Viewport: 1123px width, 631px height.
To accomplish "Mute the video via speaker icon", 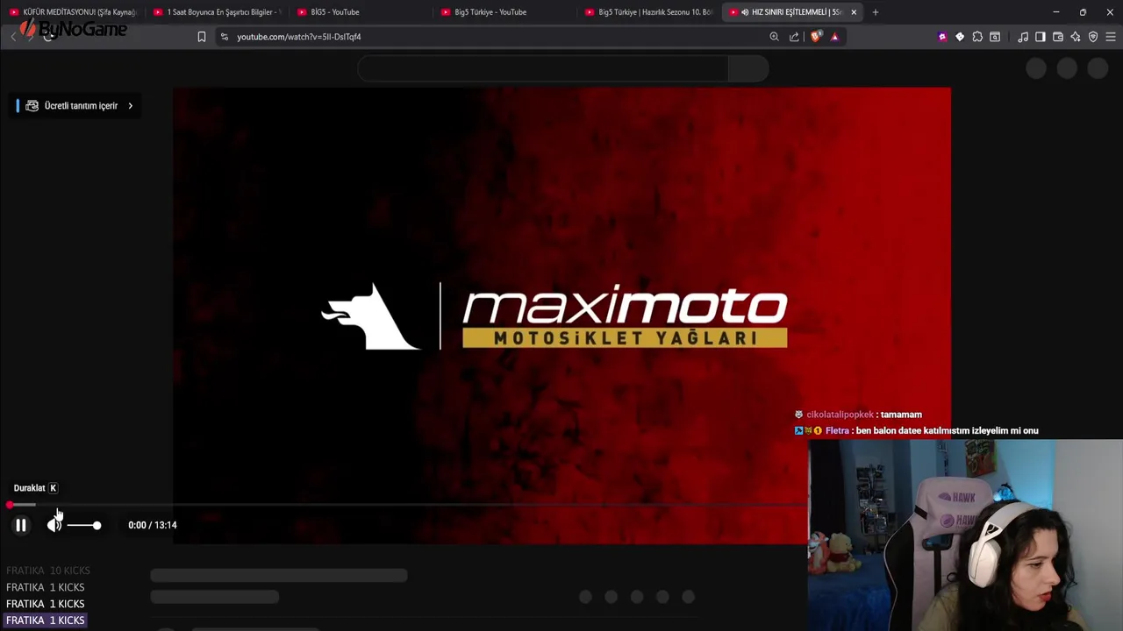I will 54,525.
